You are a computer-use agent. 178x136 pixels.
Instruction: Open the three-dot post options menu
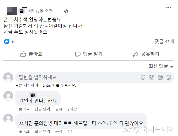pyautogui.click(x=169, y=8)
